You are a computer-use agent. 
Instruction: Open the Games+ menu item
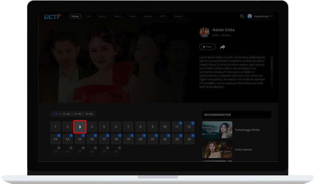(x=178, y=16)
